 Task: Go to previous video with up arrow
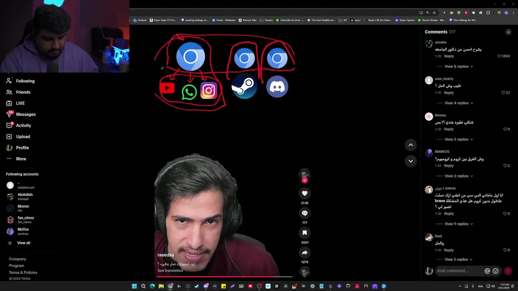pos(410,145)
